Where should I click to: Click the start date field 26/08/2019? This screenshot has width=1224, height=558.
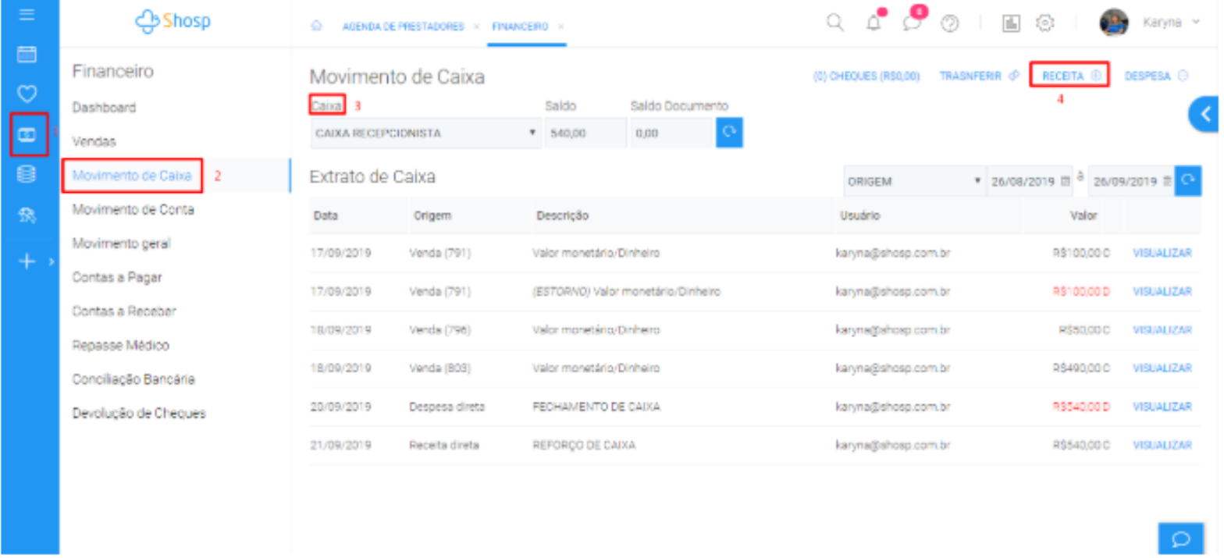coord(1023,181)
